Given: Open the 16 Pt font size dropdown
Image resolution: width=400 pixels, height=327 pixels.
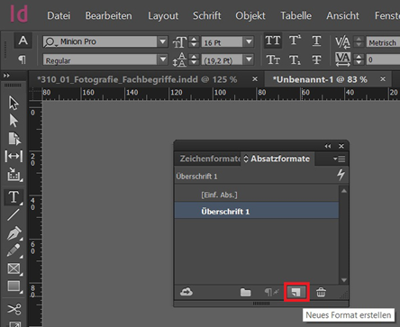Looking at the screenshot, I should [x=249, y=41].
